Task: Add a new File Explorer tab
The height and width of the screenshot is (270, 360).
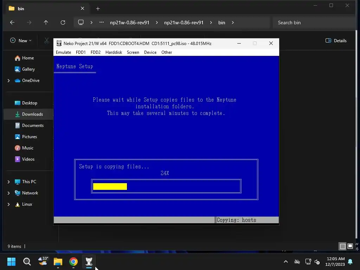Action: [x=98, y=9]
